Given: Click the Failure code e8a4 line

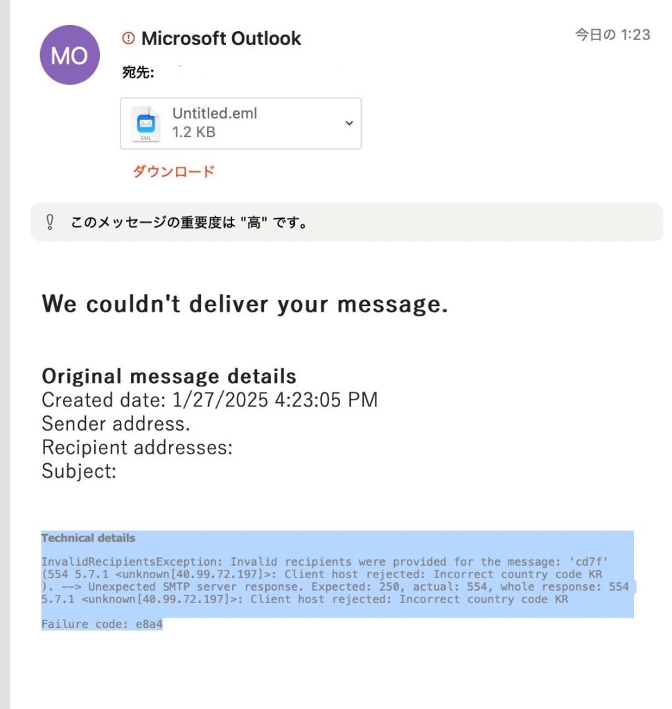Looking at the screenshot, I should pyautogui.click(x=102, y=624).
